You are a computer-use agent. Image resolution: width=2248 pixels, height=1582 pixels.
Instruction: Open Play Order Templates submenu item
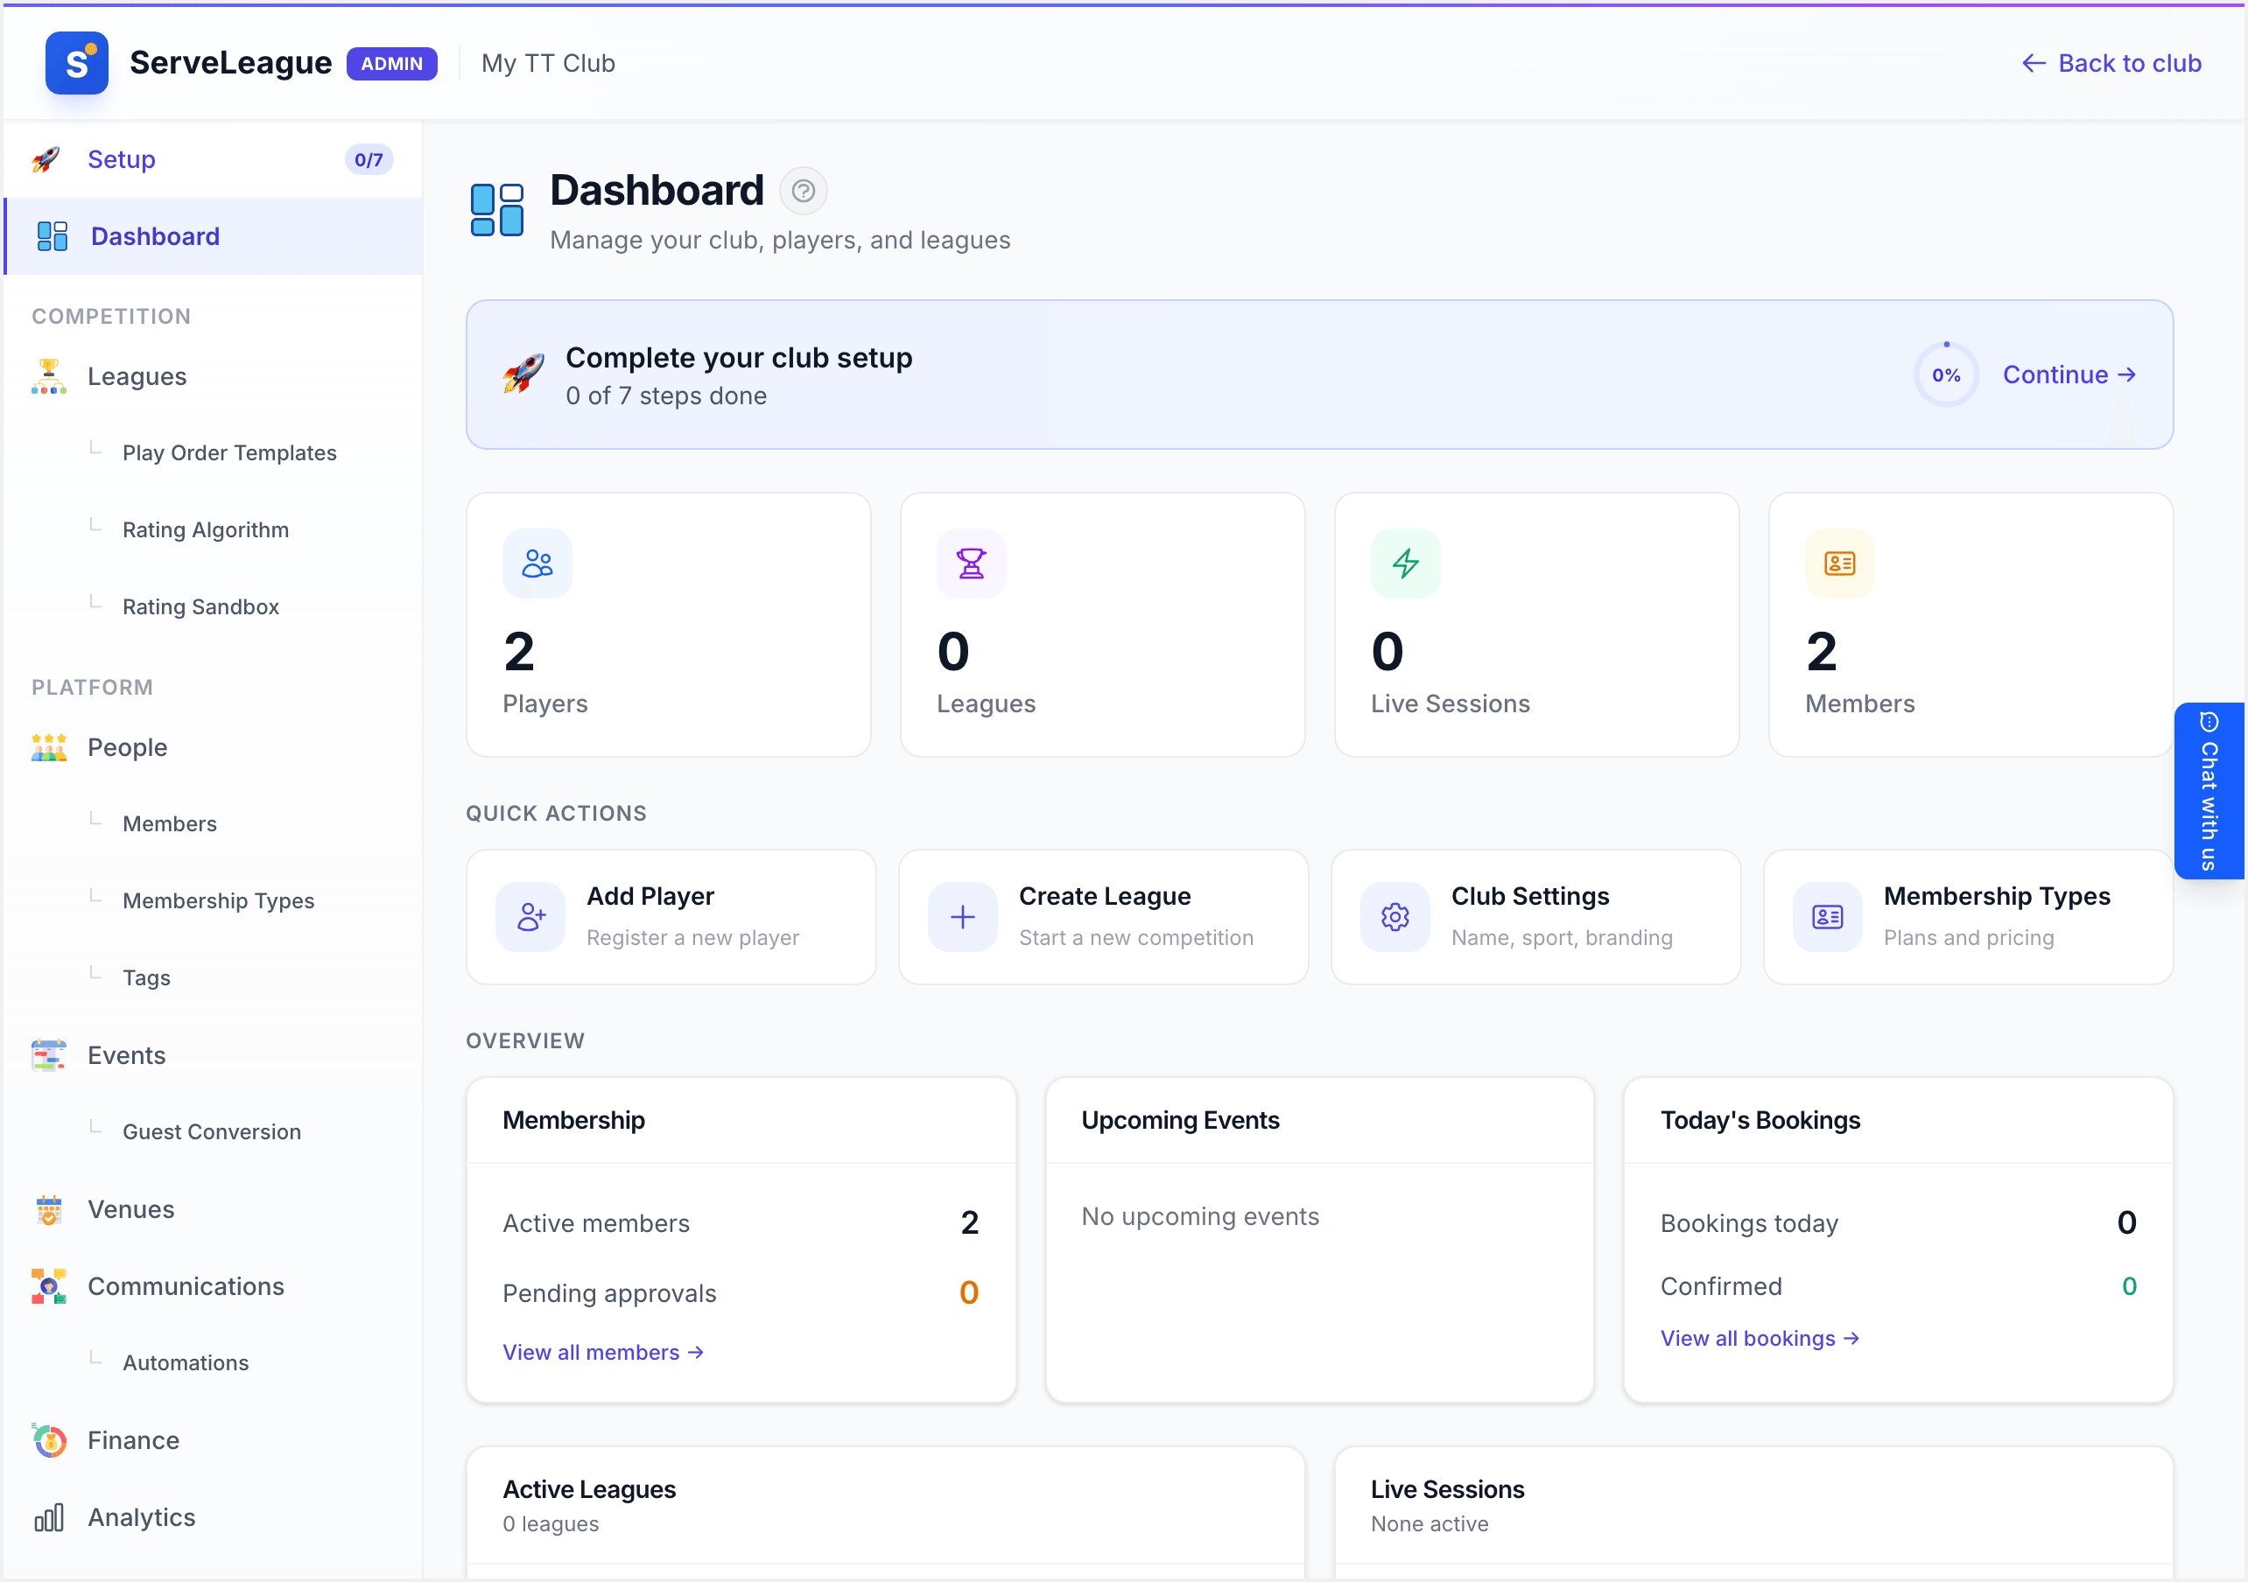[x=229, y=453]
